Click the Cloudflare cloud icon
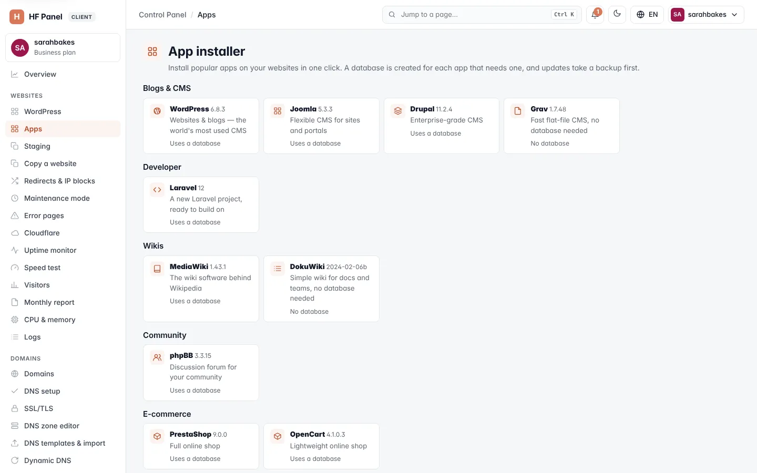 coord(15,233)
